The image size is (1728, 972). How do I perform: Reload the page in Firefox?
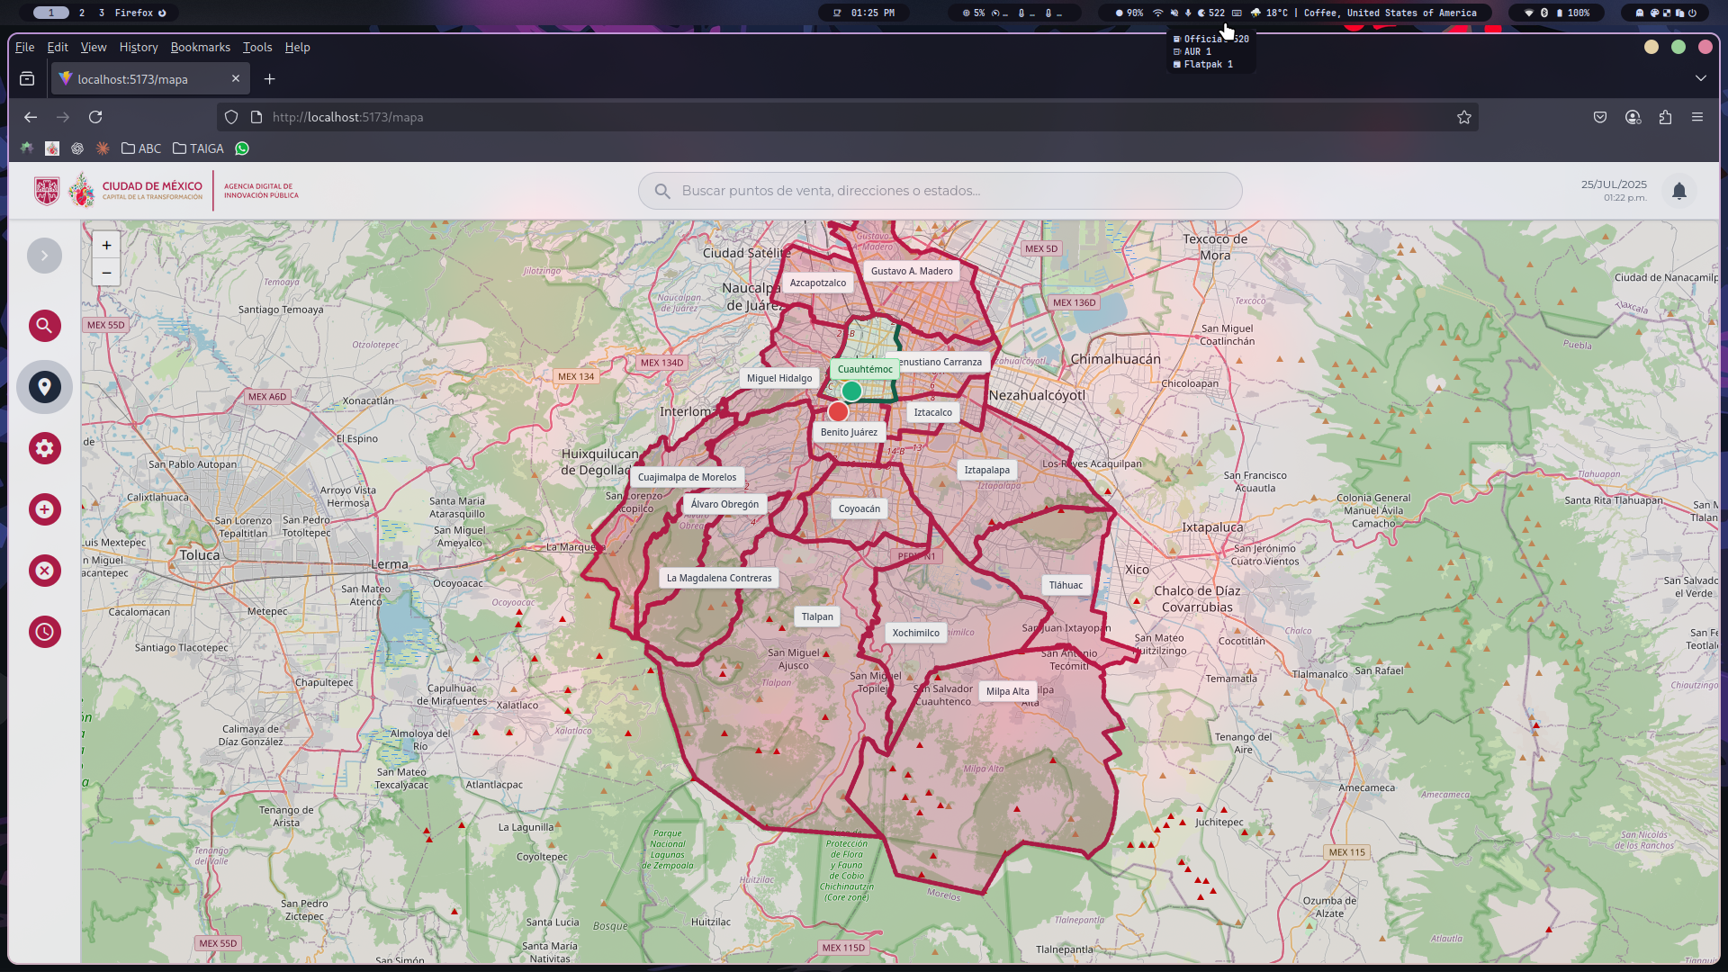(95, 117)
